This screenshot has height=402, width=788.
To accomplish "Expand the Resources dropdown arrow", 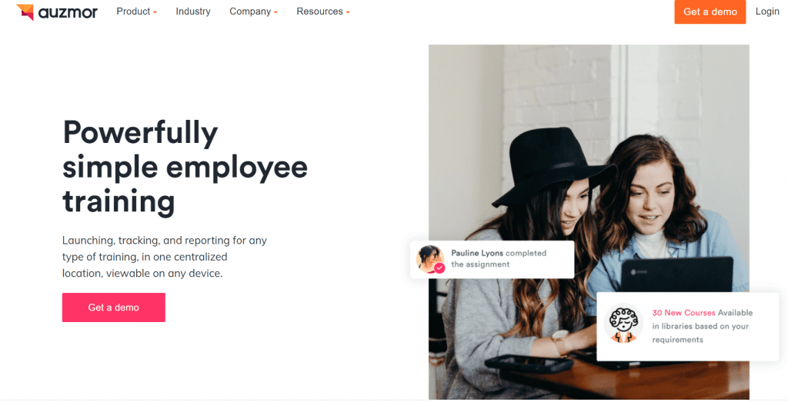I will [x=348, y=12].
